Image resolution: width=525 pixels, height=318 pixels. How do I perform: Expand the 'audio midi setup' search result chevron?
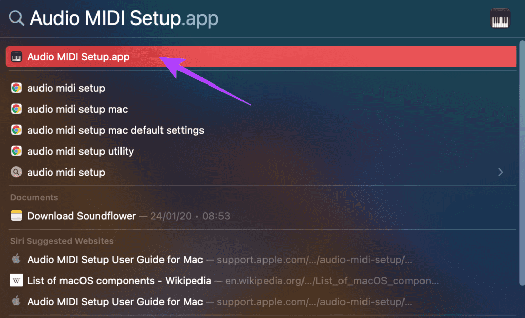point(500,172)
